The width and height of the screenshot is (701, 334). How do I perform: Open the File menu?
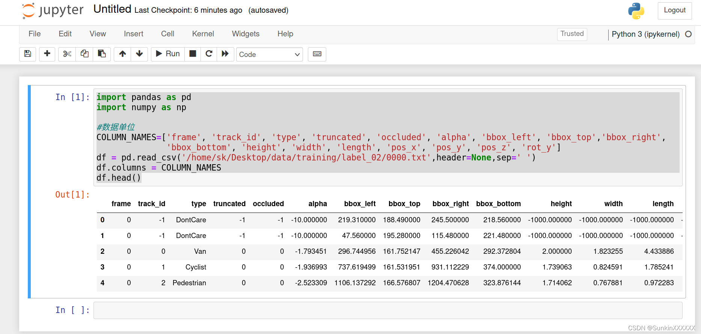click(x=35, y=34)
